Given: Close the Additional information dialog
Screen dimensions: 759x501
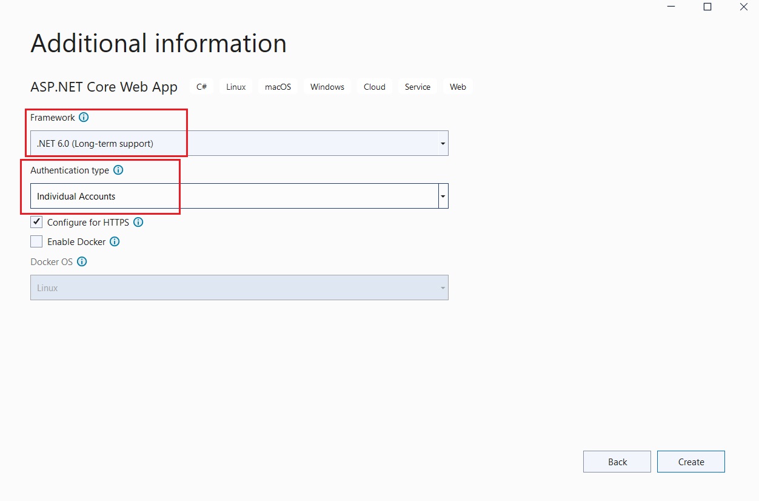Looking at the screenshot, I should click(x=744, y=7).
